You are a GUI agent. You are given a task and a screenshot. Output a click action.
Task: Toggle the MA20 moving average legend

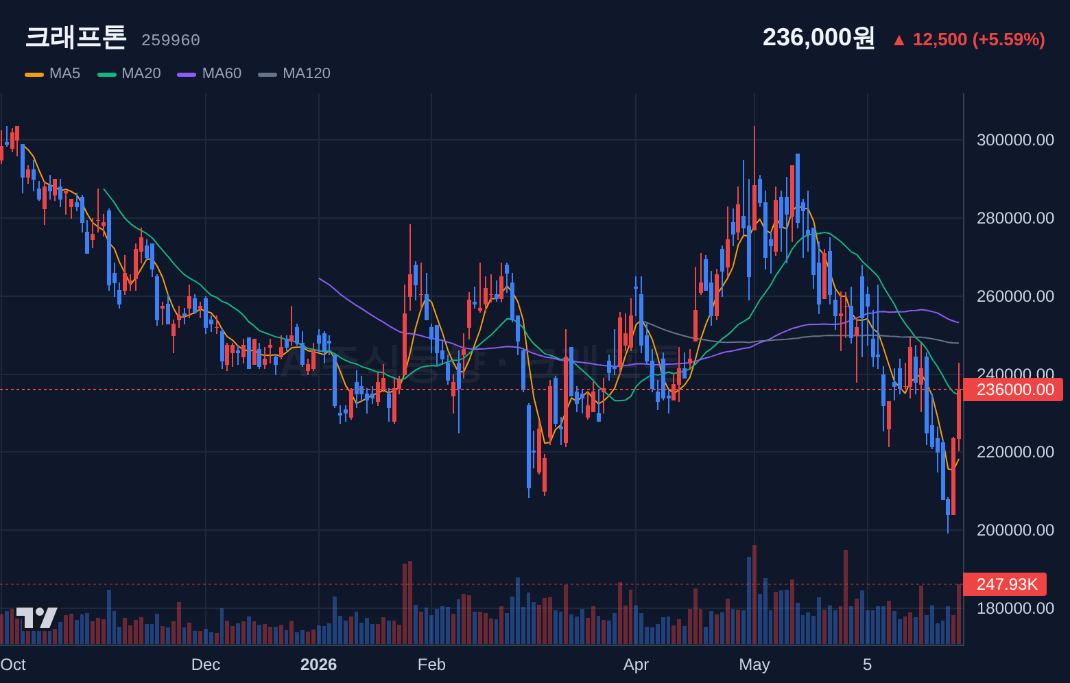click(x=130, y=73)
